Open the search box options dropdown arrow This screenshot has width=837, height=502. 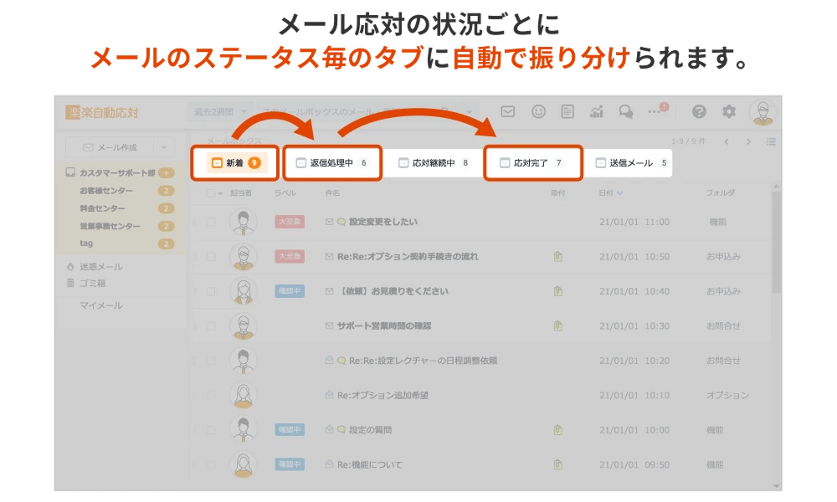(x=470, y=112)
